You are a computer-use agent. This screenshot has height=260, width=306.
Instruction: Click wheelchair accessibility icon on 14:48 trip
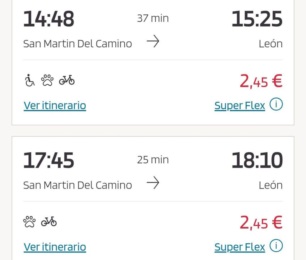click(x=30, y=80)
